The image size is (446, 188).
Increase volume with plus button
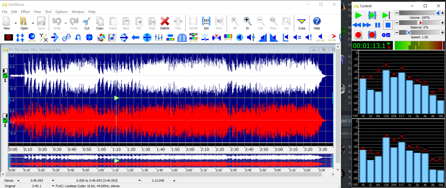tap(442, 13)
